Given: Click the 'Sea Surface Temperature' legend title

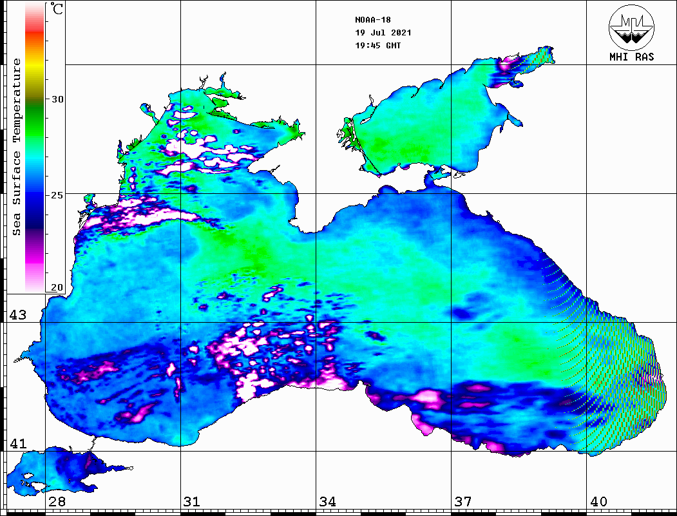Looking at the screenshot, I should click(x=16, y=148).
